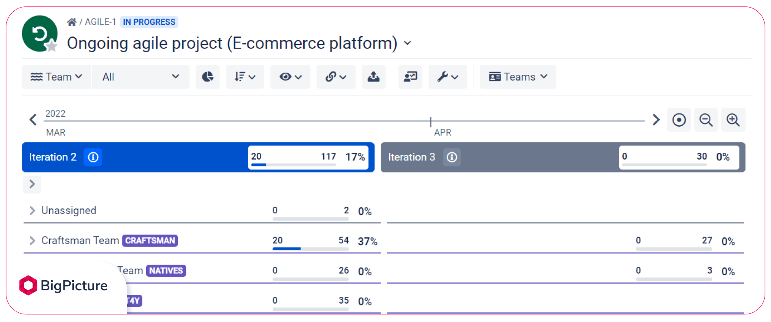Click the 35 capacity value
771x322 pixels.
point(344,300)
